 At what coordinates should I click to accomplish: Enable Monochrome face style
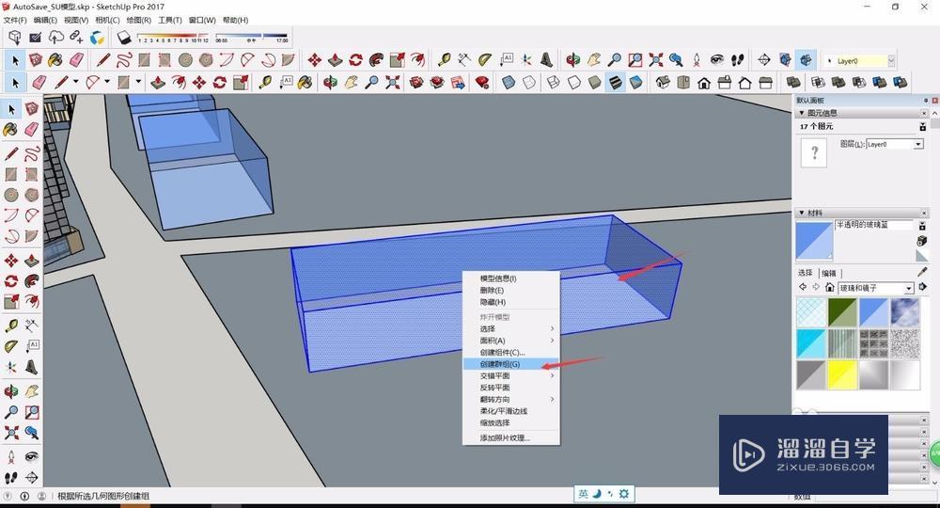[x=636, y=82]
